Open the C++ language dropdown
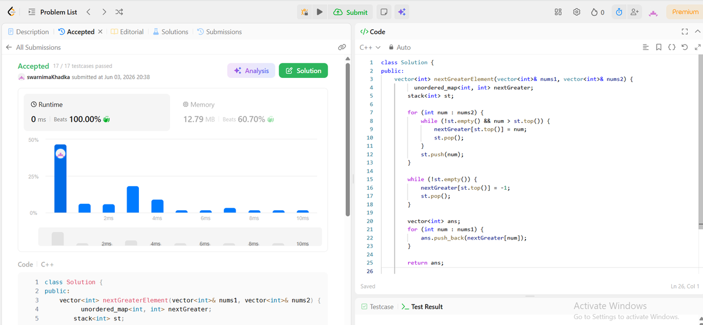The height and width of the screenshot is (325, 703). tap(370, 47)
